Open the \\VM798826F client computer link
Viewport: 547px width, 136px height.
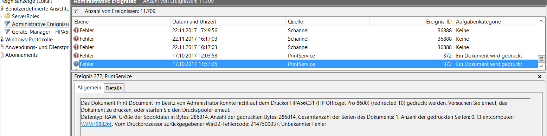click(x=96, y=124)
